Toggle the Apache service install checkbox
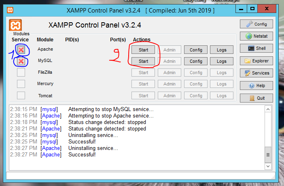Screen dimensions: 284x186 point(21,50)
